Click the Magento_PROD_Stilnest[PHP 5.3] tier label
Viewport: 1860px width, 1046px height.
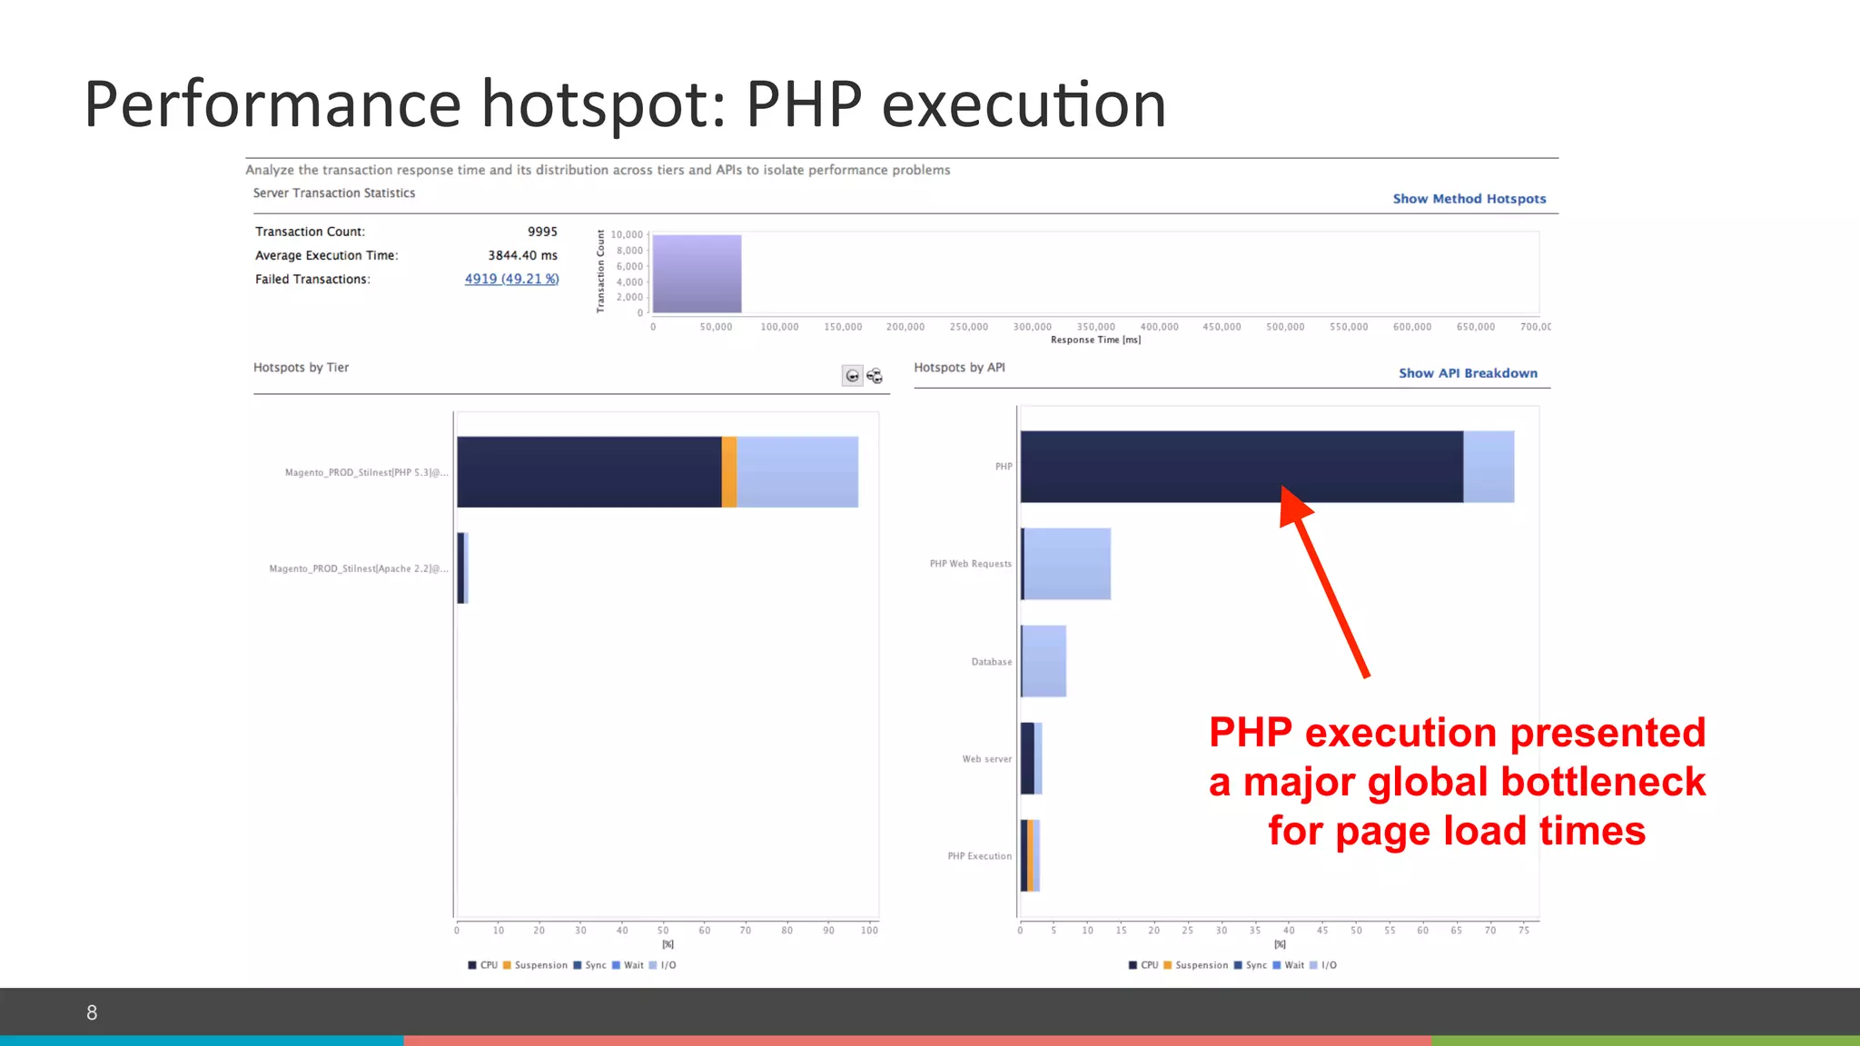(366, 472)
